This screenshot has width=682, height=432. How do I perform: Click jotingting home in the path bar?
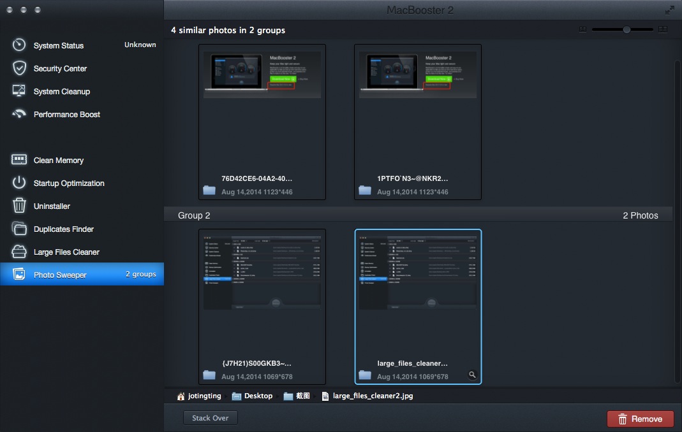pyautogui.click(x=199, y=396)
